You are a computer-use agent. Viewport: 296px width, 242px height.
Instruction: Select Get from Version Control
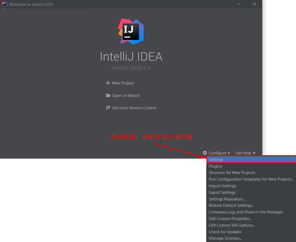click(134, 108)
